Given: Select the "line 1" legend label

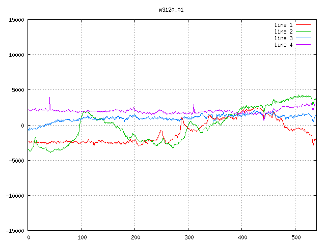Looking at the screenshot, I should click(283, 25).
